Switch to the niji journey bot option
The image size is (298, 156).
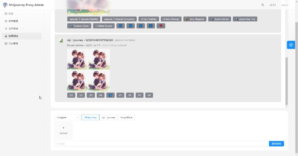108,117
